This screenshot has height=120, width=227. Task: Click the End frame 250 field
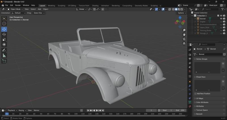[x=180, y=110]
